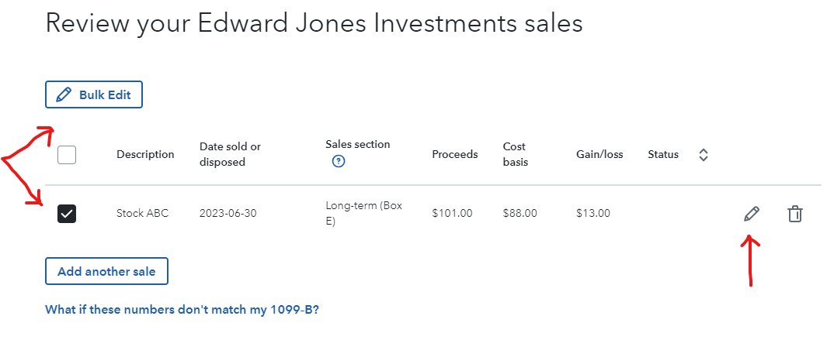This screenshot has height=340, width=827.
Task: Uncheck the Stock ABC row checkbox
Action: [67, 214]
